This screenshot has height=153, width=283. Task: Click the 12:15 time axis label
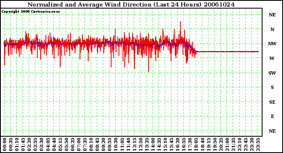click(134, 144)
